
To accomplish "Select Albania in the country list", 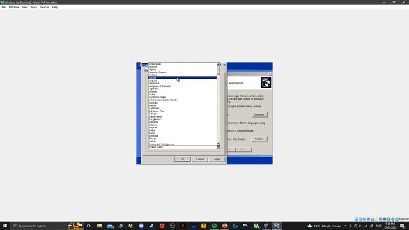I will (182, 66).
